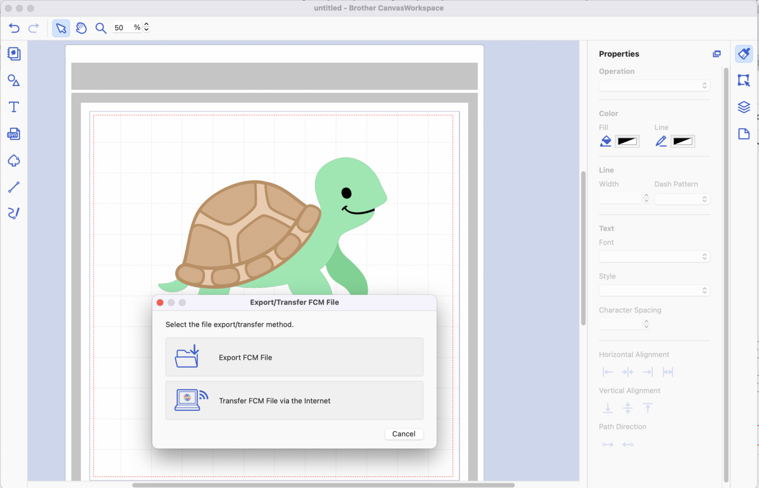This screenshot has height=488, width=759.
Task: Select the SVG import tool
Action: (x=13, y=134)
